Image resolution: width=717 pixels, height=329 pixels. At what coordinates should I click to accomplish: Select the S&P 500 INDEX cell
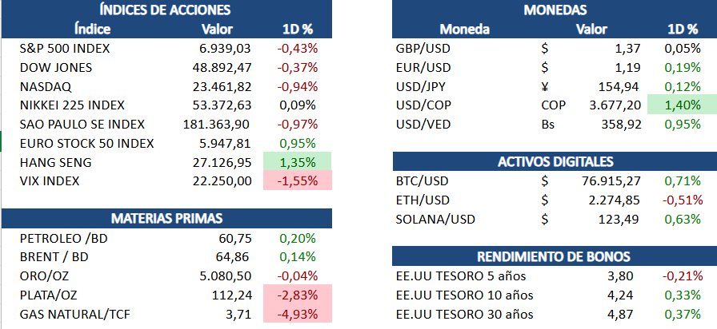(x=65, y=48)
